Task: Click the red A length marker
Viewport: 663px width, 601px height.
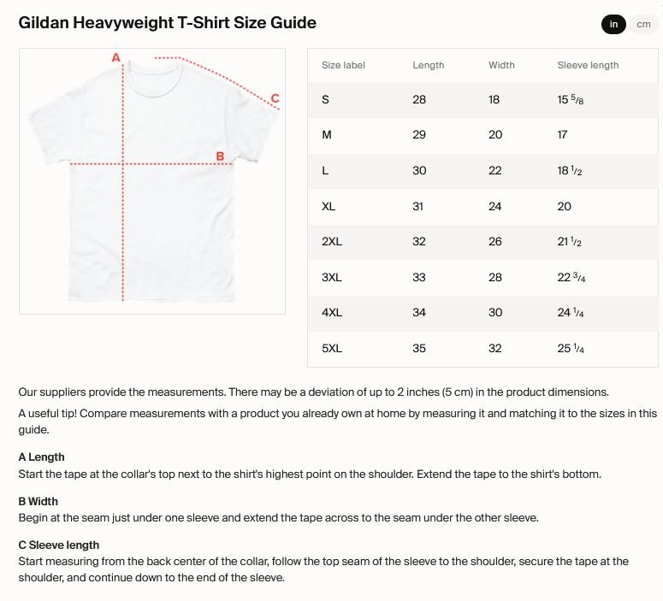Action: [x=116, y=58]
